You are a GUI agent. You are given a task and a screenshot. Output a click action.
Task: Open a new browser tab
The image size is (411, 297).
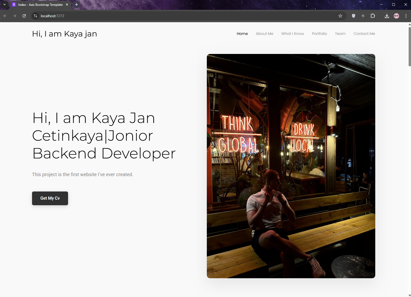coord(77,4)
